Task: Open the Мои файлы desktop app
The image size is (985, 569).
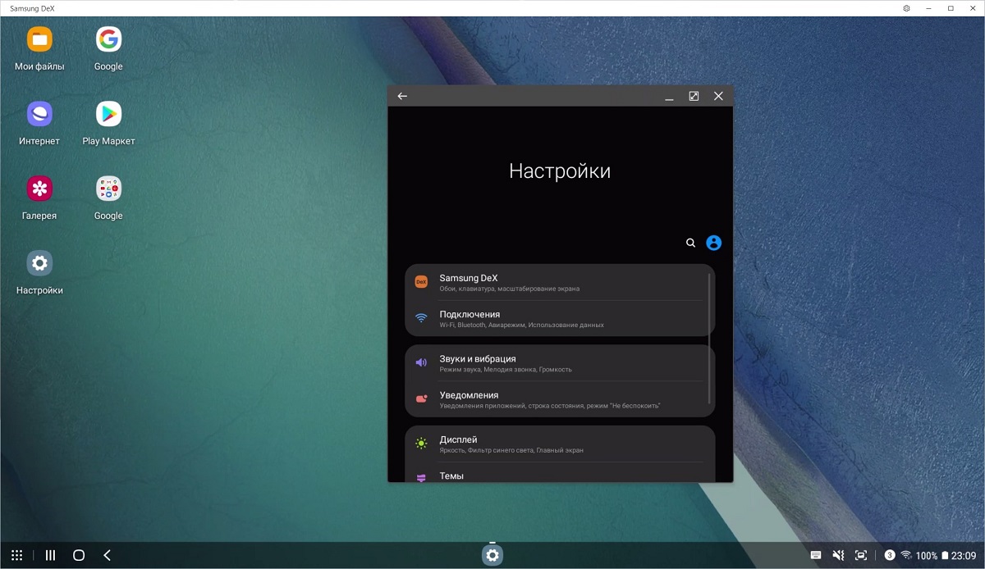Action: pyautogui.click(x=39, y=39)
